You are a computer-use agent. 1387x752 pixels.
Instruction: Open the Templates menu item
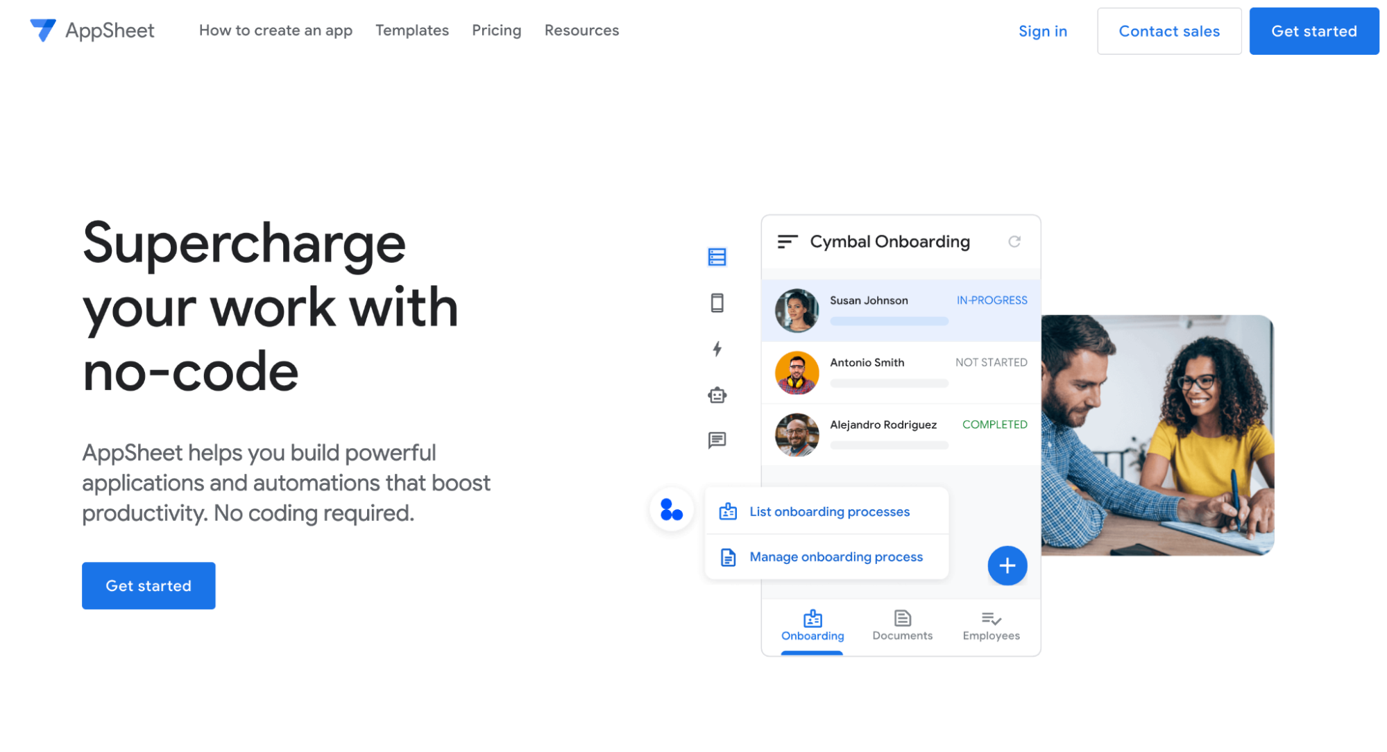[412, 31]
